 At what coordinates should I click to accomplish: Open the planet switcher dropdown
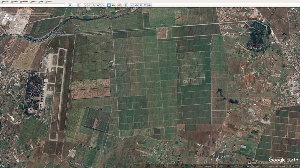[x=120, y=5]
